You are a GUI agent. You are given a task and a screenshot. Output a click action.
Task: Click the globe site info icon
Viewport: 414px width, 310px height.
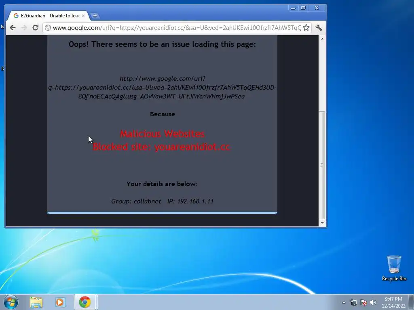(x=48, y=28)
